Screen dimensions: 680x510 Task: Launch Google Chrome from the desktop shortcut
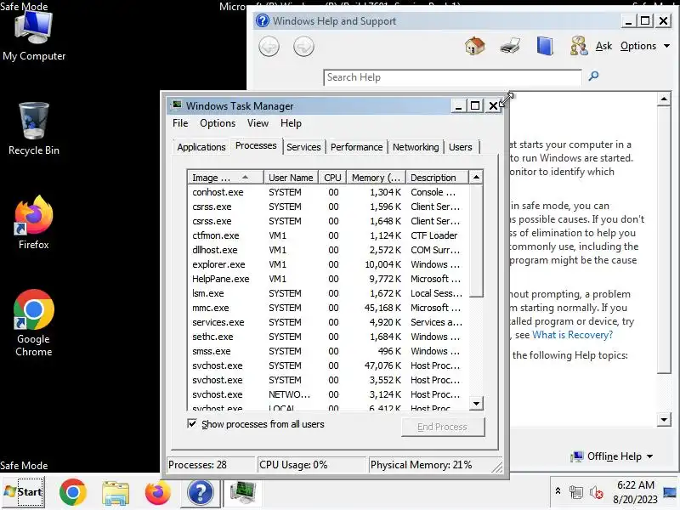point(34,323)
